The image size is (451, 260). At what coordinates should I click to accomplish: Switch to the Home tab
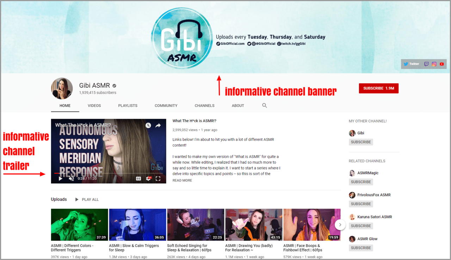(x=65, y=105)
